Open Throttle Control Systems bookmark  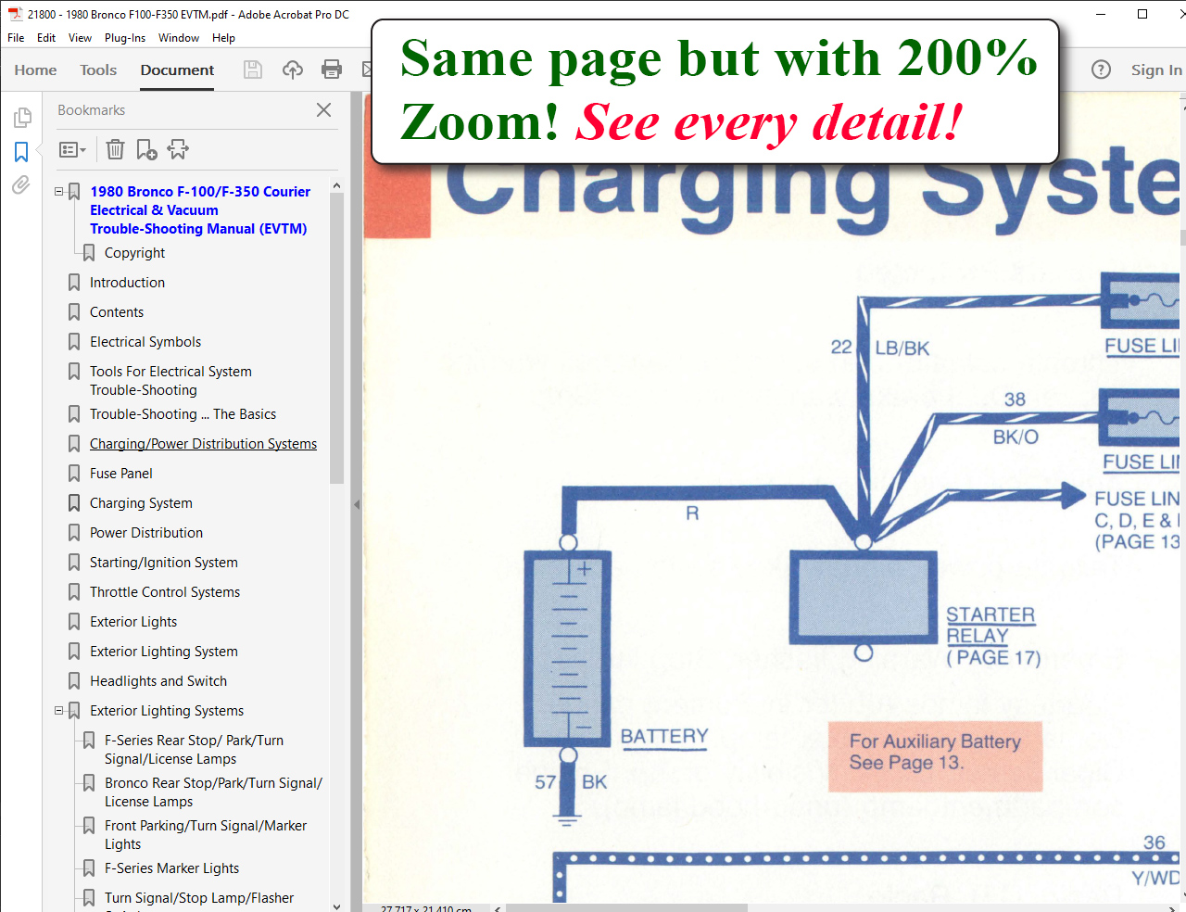click(x=165, y=592)
